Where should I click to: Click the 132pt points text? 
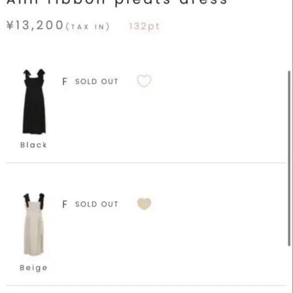[x=144, y=26]
